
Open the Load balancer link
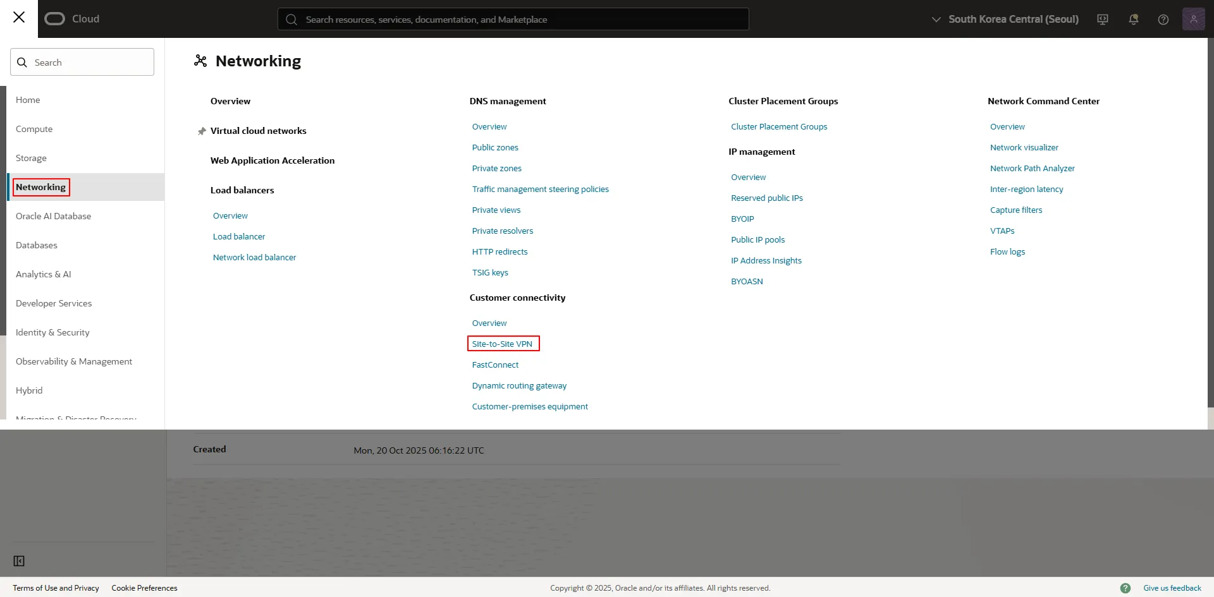pos(239,236)
